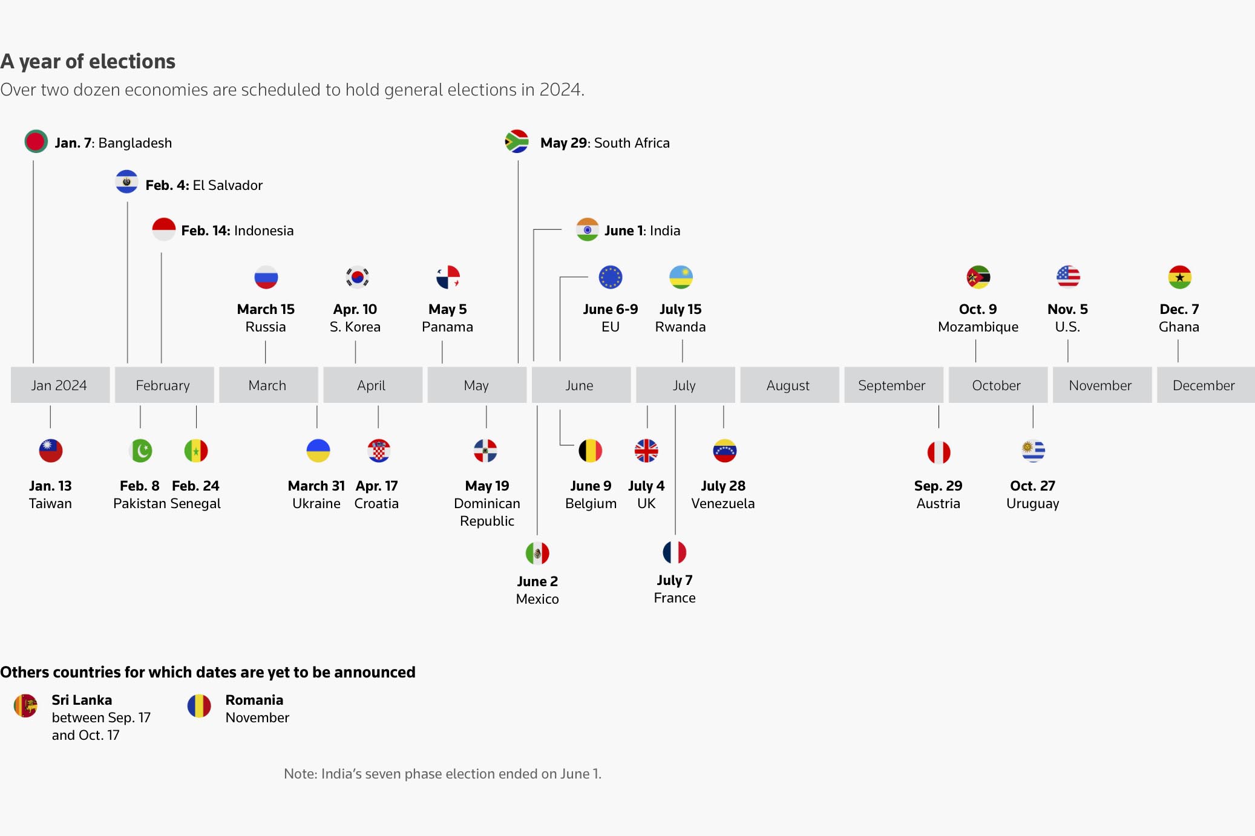The width and height of the screenshot is (1255, 836).
Task: Select the Ghana flag icon
Action: 1179,277
